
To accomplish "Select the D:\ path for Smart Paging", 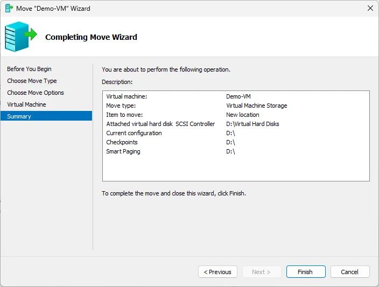I will click(x=230, y=151).
